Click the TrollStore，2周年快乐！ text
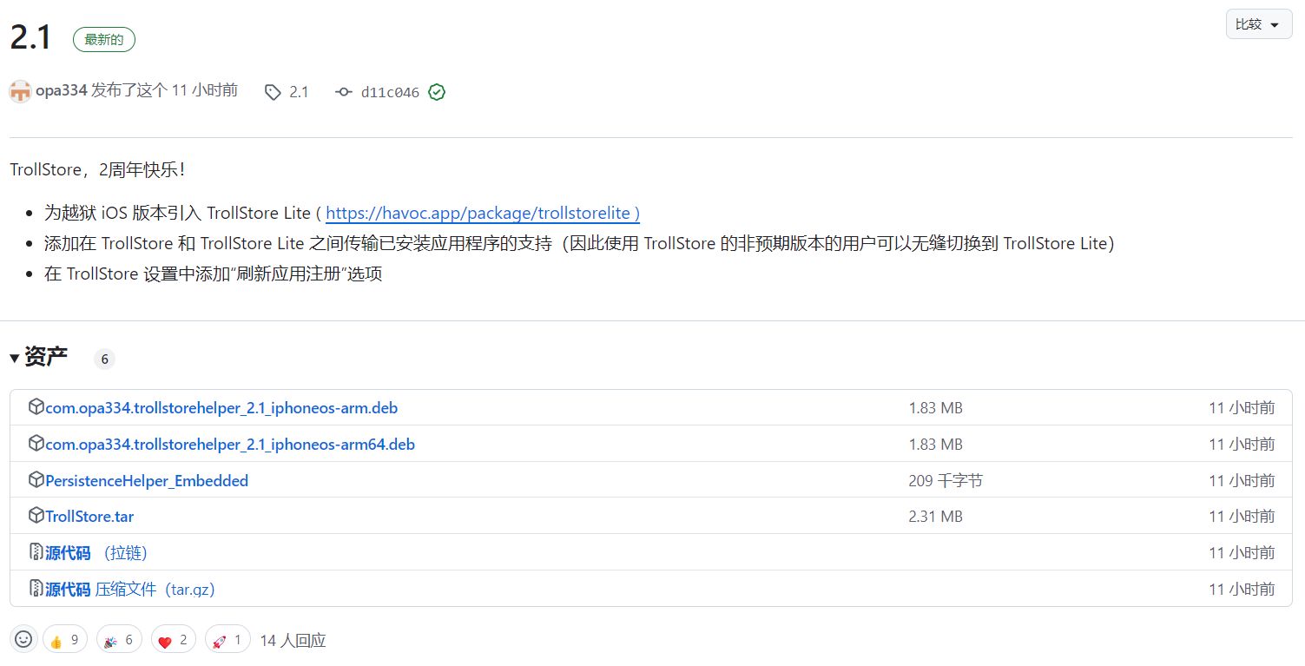The height and width of the screenshot is (666, 1305). tap(98, 169)
